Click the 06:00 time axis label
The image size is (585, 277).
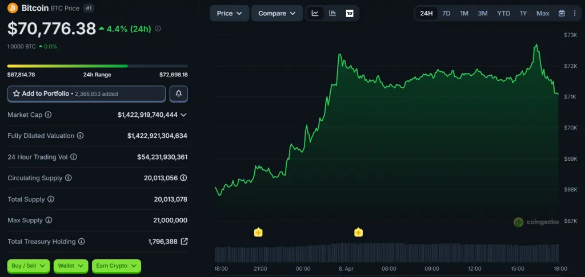click(x=388, y=269)
